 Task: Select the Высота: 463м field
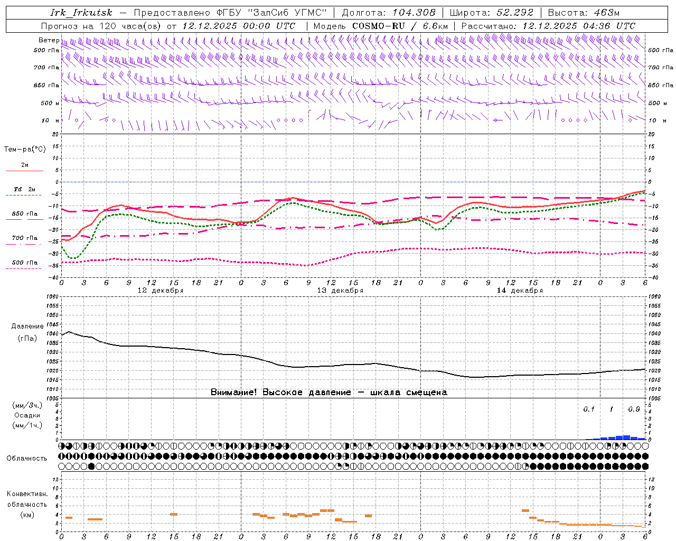click(584, 13)
